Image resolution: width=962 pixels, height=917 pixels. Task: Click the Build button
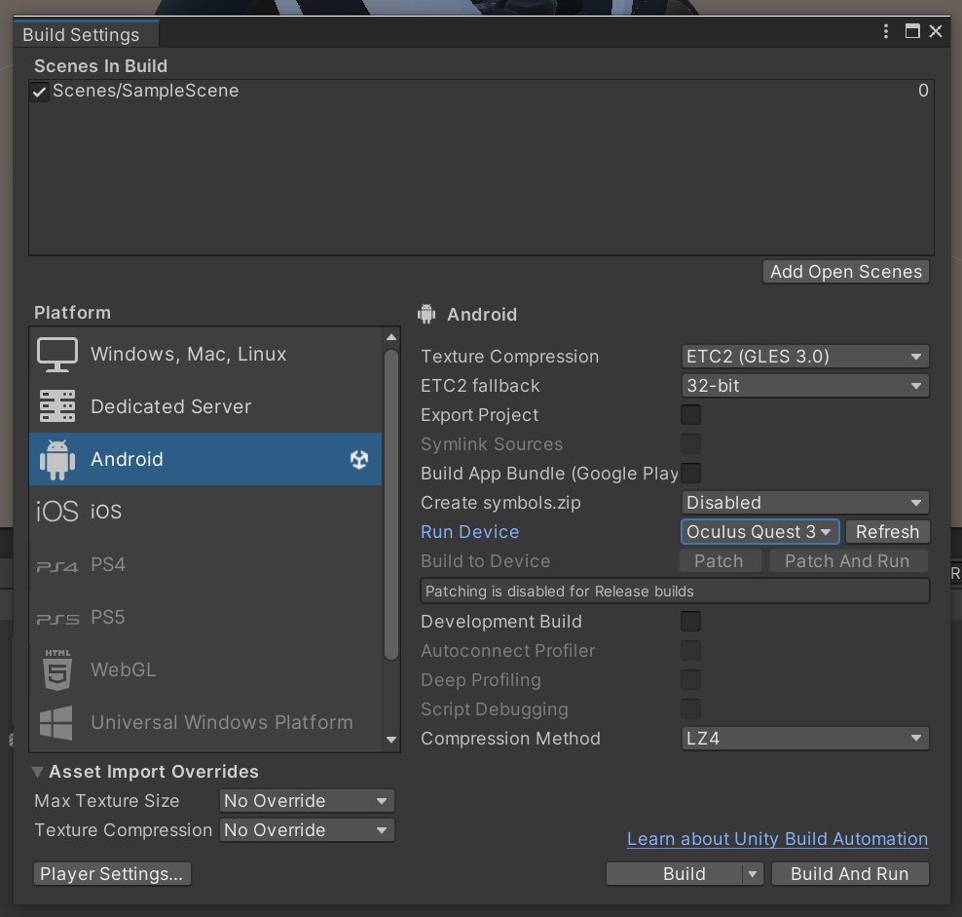(x=675, y=874)
